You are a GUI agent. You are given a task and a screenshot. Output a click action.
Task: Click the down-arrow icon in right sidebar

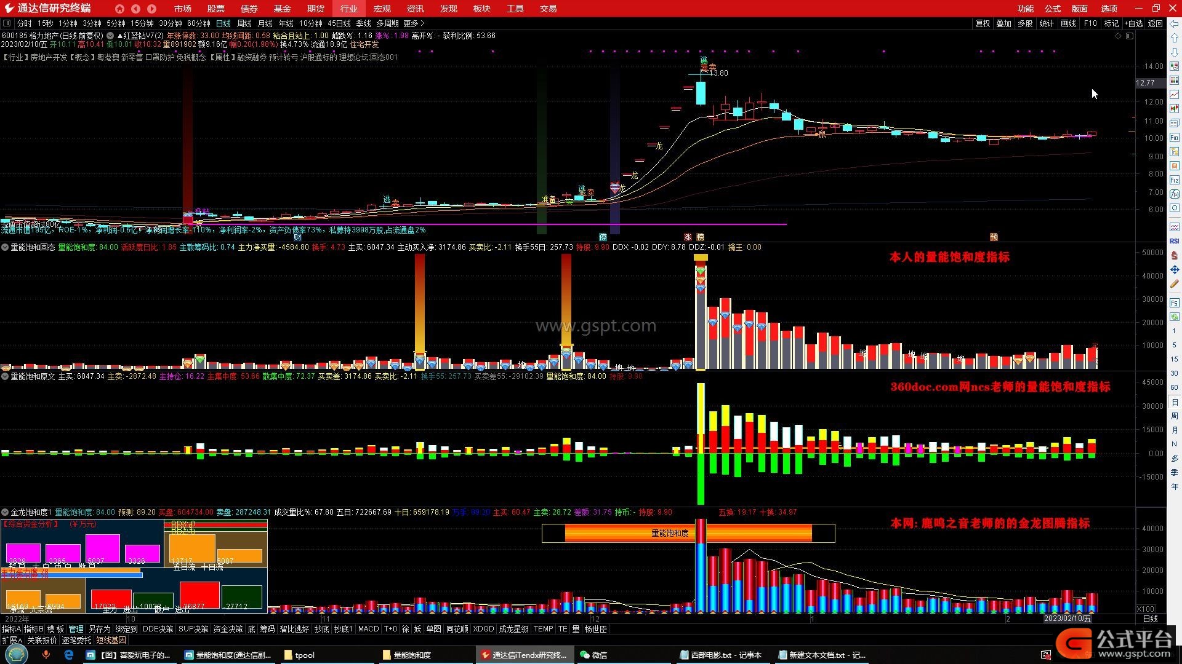click(1175, 52)
